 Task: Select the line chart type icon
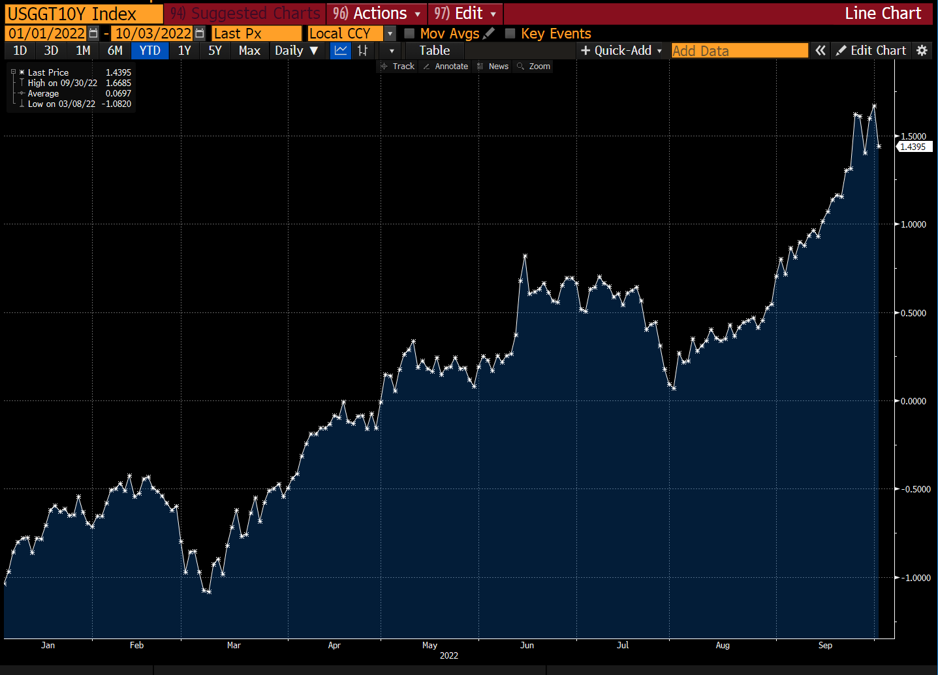coord(341,51)
